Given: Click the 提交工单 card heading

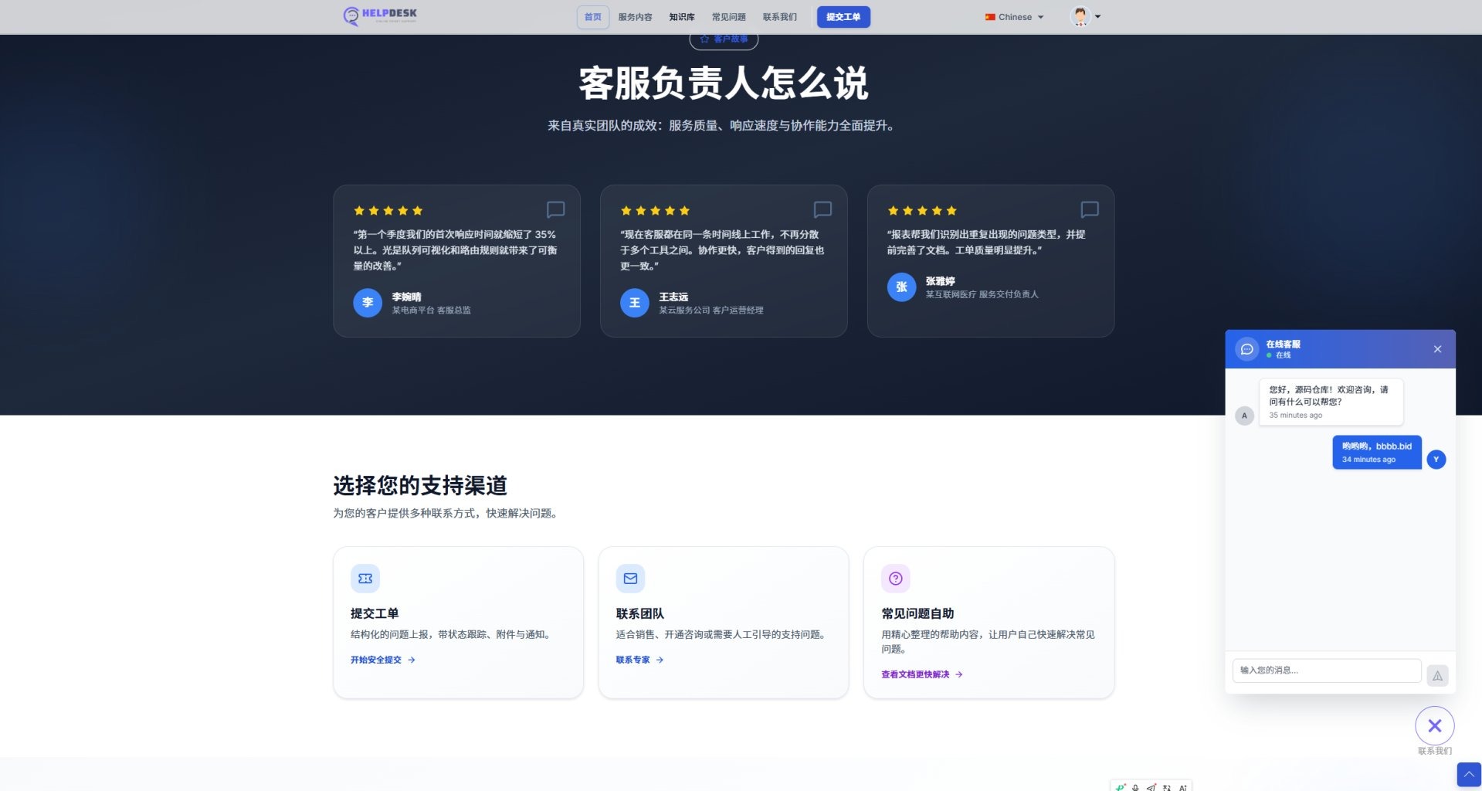Looking at the screenshot, I should (x=375, y=613).
